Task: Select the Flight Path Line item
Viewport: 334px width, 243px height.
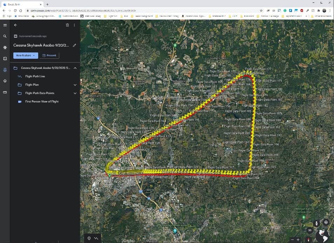Action: pyautogui.click(x=35, y=76)
